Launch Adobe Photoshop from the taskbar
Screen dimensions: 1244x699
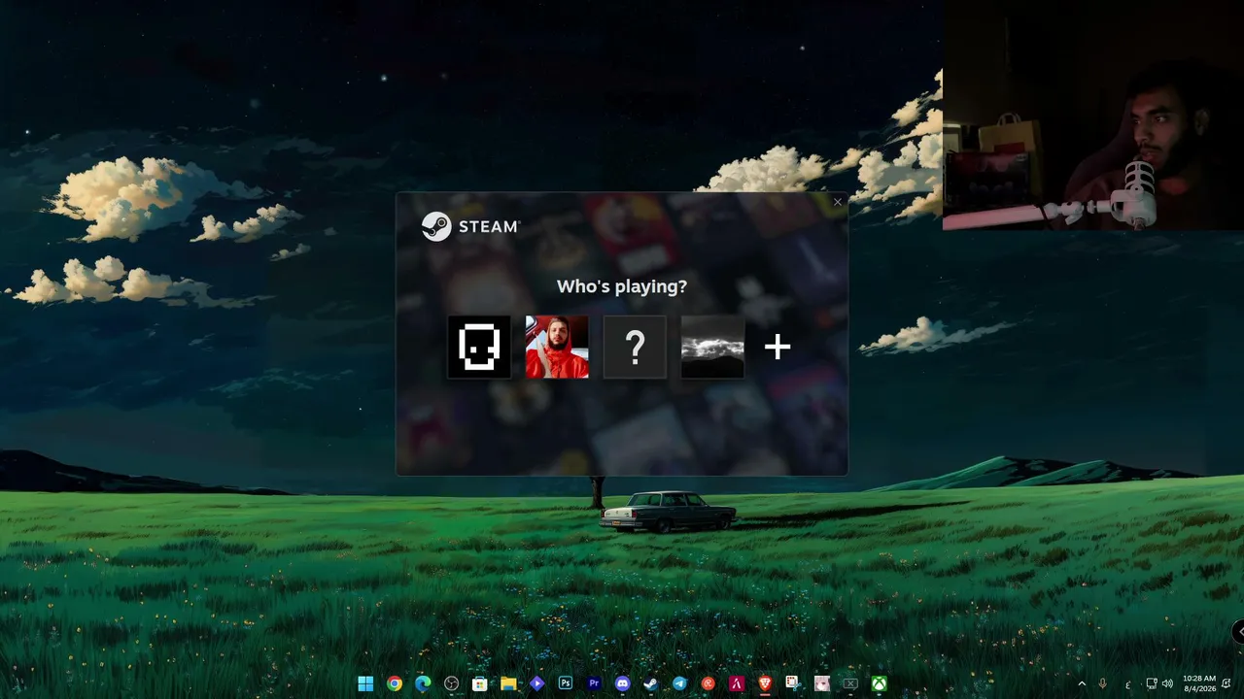point(565,683)
